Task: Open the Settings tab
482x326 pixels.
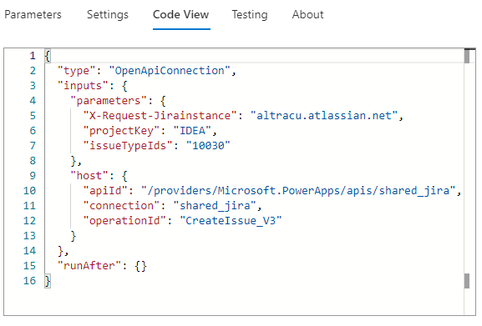Action: (x=108, y=14)
